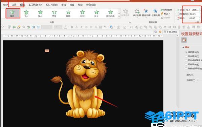The height and width of the screenshot is (127, 202).
Task: Decrease font size with small A icon
Action: tap(81, 27)
